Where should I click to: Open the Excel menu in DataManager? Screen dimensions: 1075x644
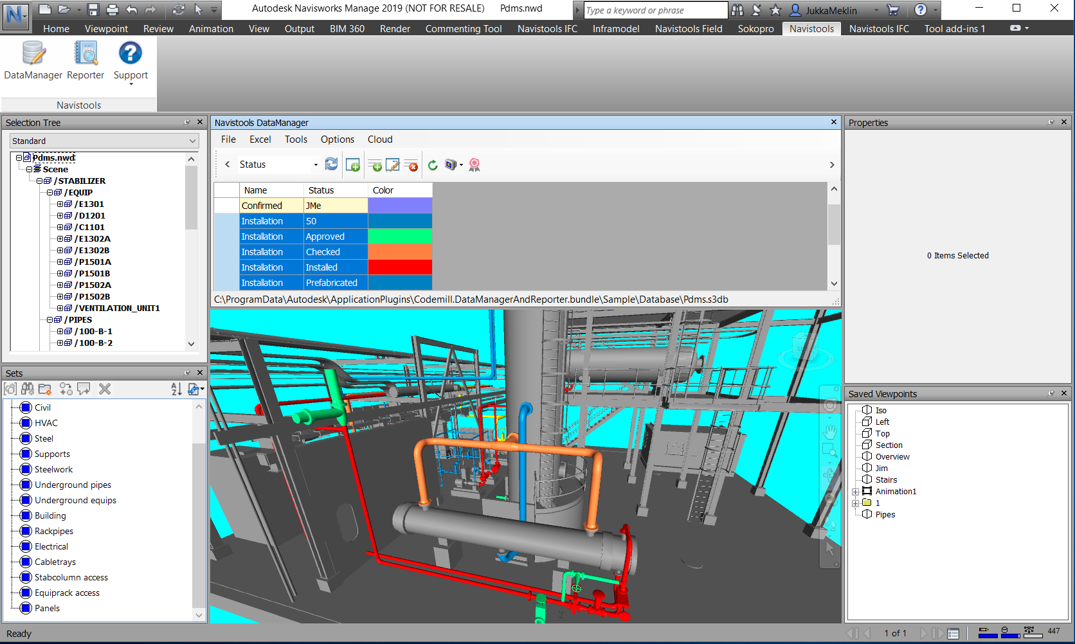click(260, 139)
